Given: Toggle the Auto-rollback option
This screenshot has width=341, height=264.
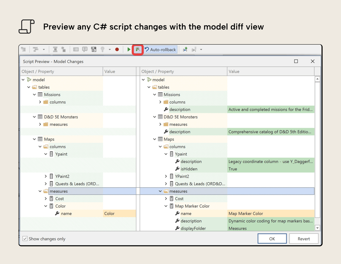Looking at the screenshot, I should tap(161, 49).
